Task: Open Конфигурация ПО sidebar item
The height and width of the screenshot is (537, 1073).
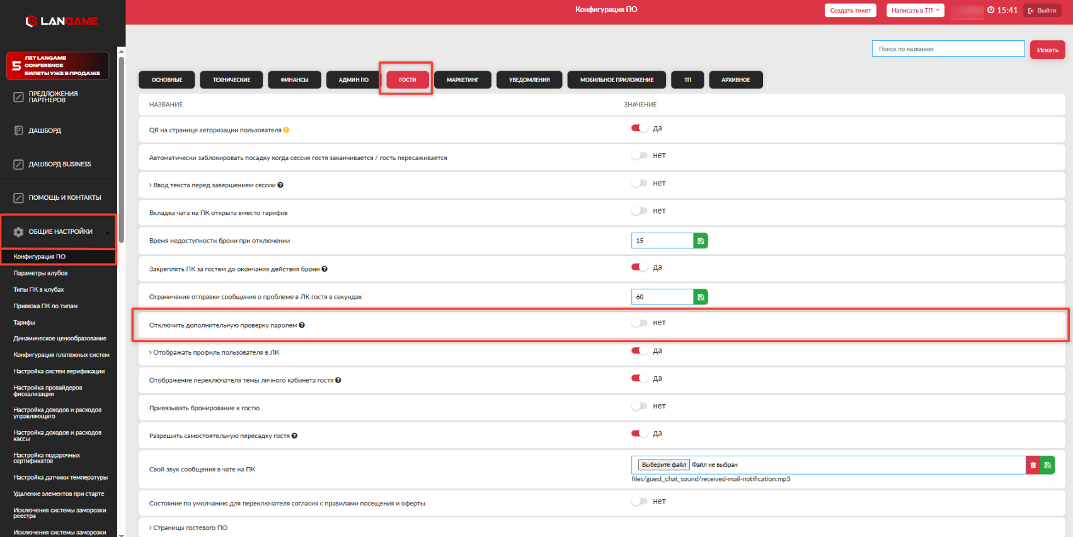Action: point(40,257)
